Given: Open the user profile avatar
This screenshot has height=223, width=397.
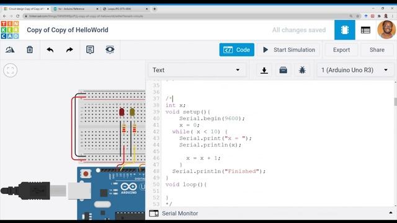Looking at the screenshot, I should 386,30.
